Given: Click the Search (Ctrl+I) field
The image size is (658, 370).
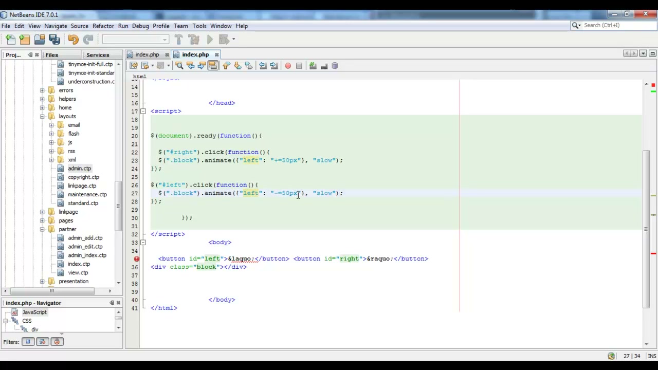Looking at the screenshot, I should (x=614, y=25).
